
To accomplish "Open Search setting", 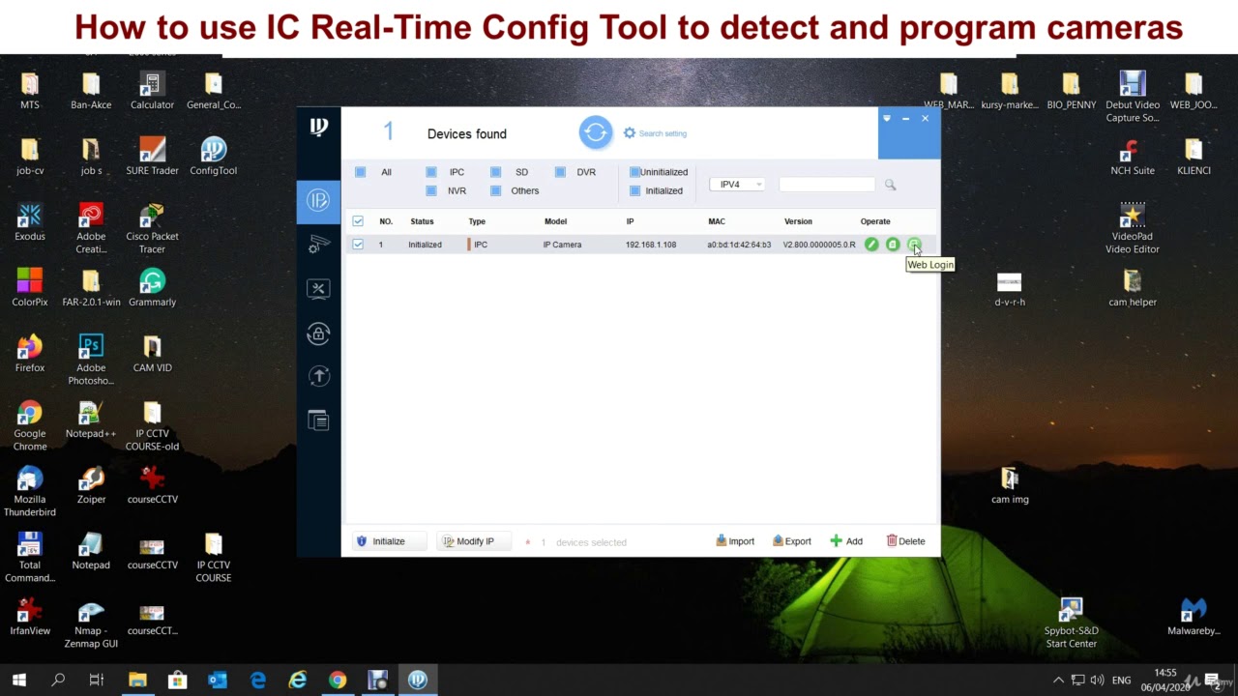I will click(x=655, y=133).
